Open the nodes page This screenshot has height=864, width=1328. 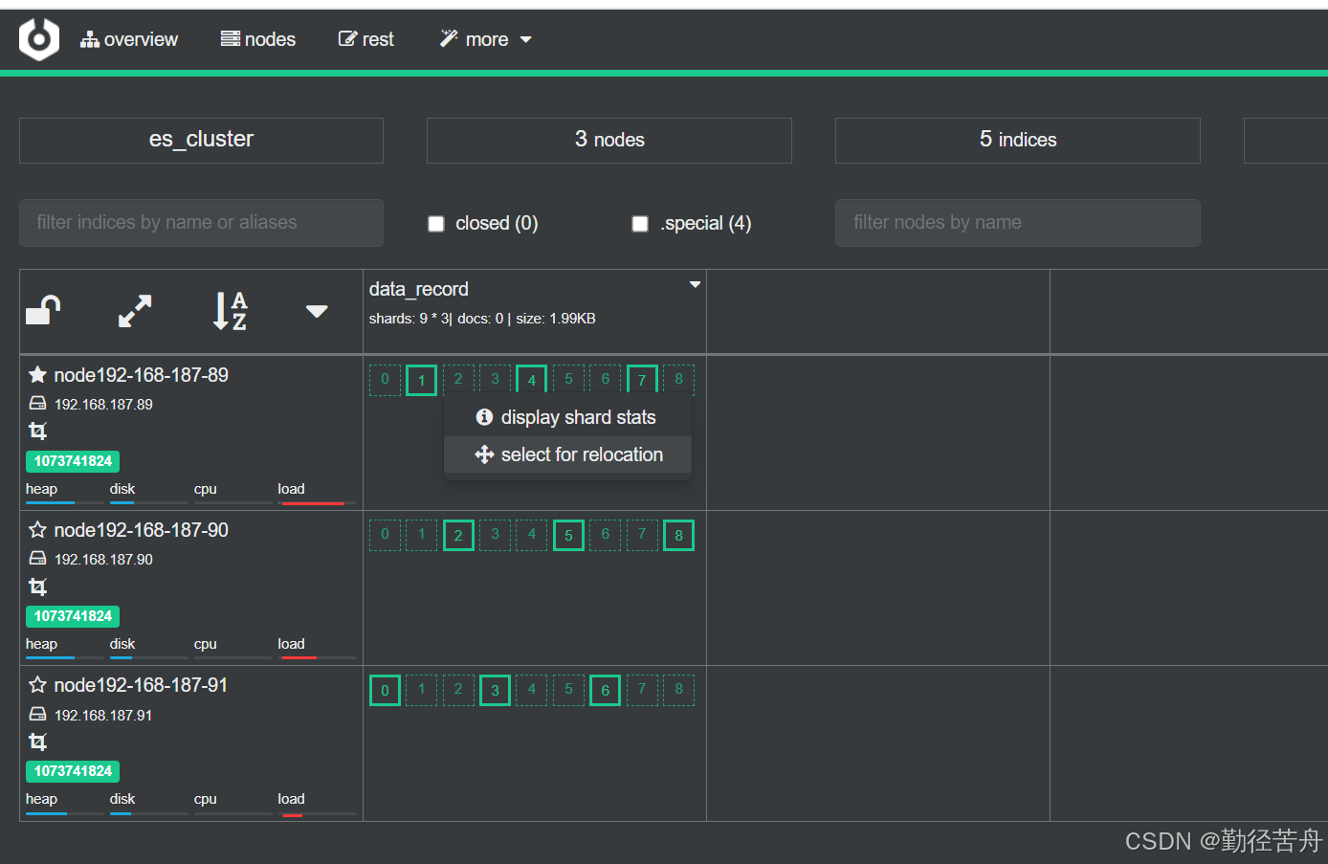258,39
